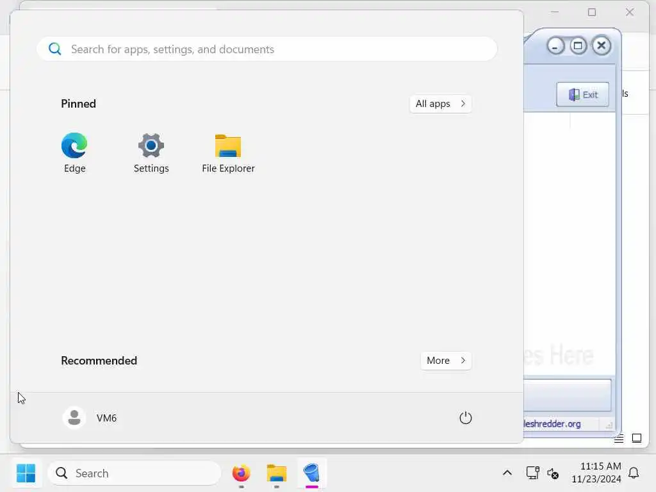Open the notifications bell icon
The image size is (656, 492).
[634, 473]
